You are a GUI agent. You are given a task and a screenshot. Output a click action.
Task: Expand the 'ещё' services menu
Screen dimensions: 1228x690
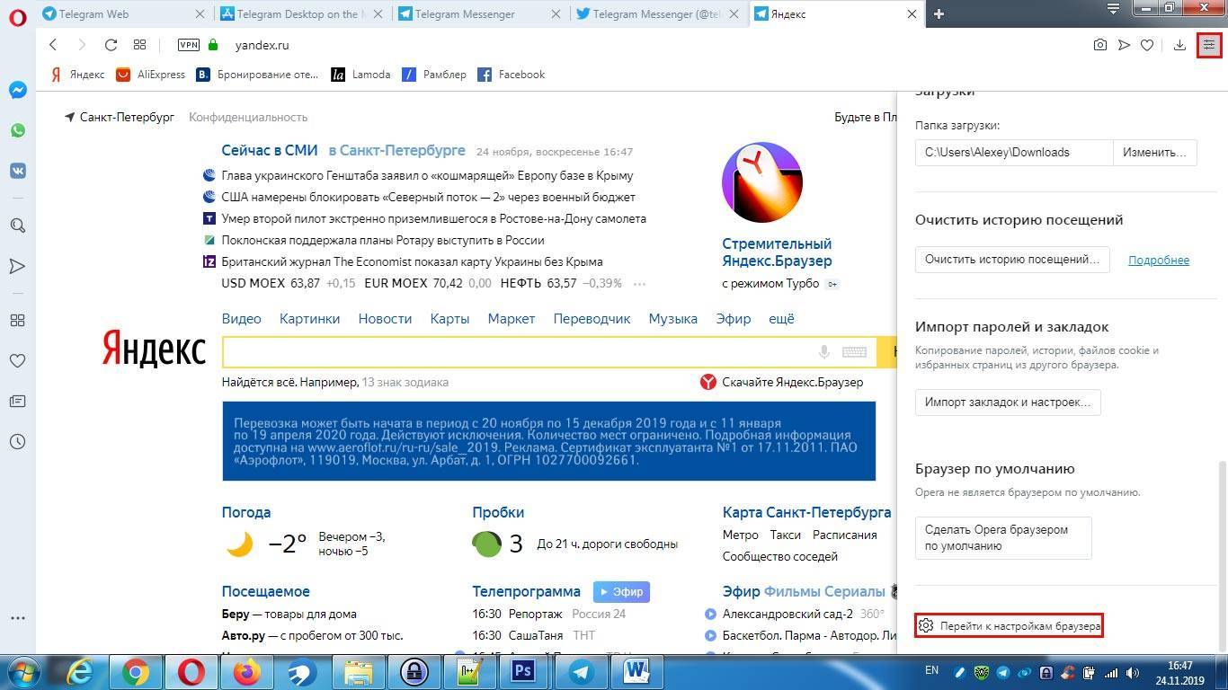tap(781, 319)
